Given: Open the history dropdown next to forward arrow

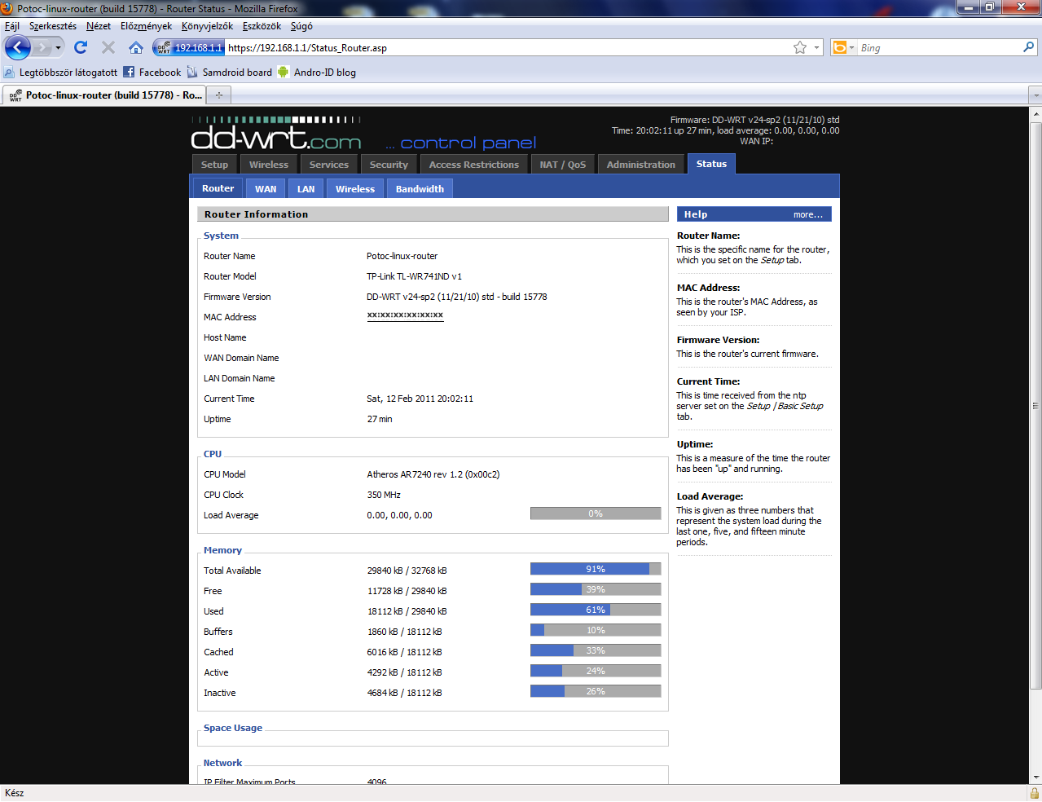Looking at the screenshot, I should click(x=58, y=47).
